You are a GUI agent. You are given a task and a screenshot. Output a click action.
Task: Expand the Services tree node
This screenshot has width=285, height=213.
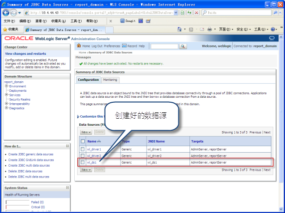pyautogui.click(x=6, y=95)
